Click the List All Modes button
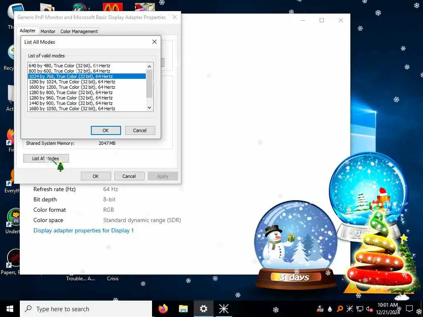Viewport: 423px width, 317px height. point(46,158)
